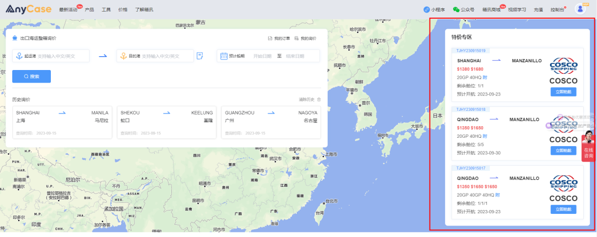Viewport: 597px width, 237px height.
Task: Open 我的询价
Action: (305, 39)
